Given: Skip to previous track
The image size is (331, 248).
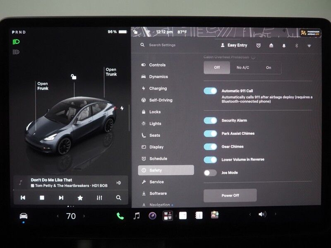Looking at the screenshot, I should (23, 198).
